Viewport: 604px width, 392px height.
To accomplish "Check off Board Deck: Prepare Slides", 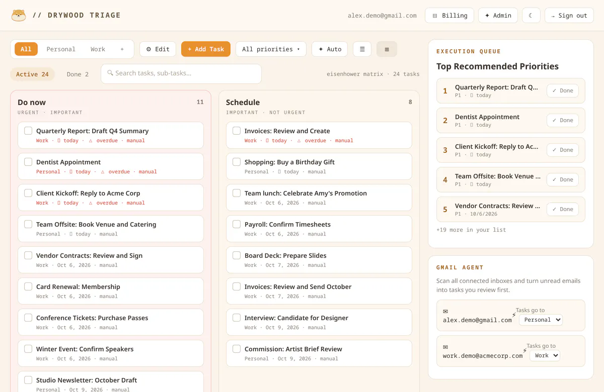I will (237, 255).
